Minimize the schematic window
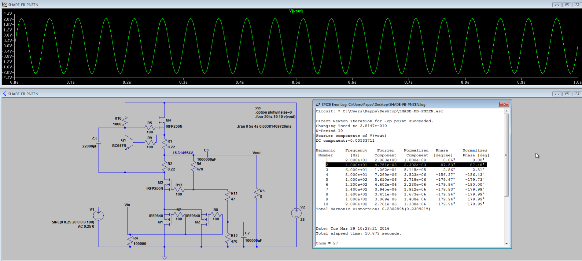 [557, 94]
